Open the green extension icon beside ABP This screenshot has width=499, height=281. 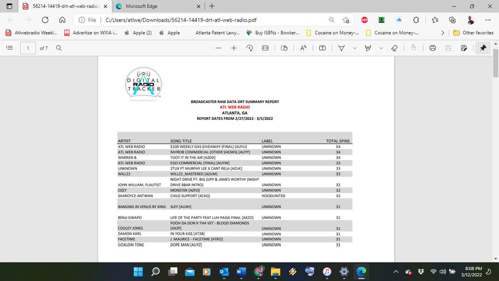pyautogui.click(x=381, y=20)
